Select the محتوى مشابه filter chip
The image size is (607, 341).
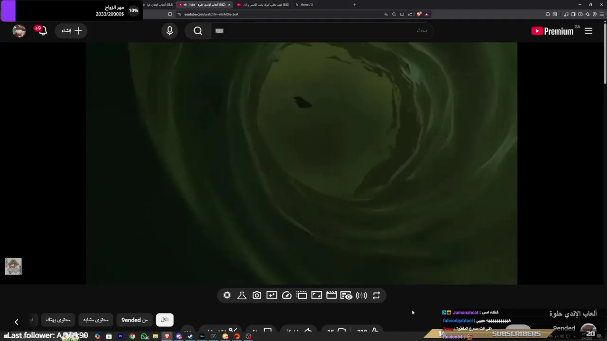(x=96, y=320)
